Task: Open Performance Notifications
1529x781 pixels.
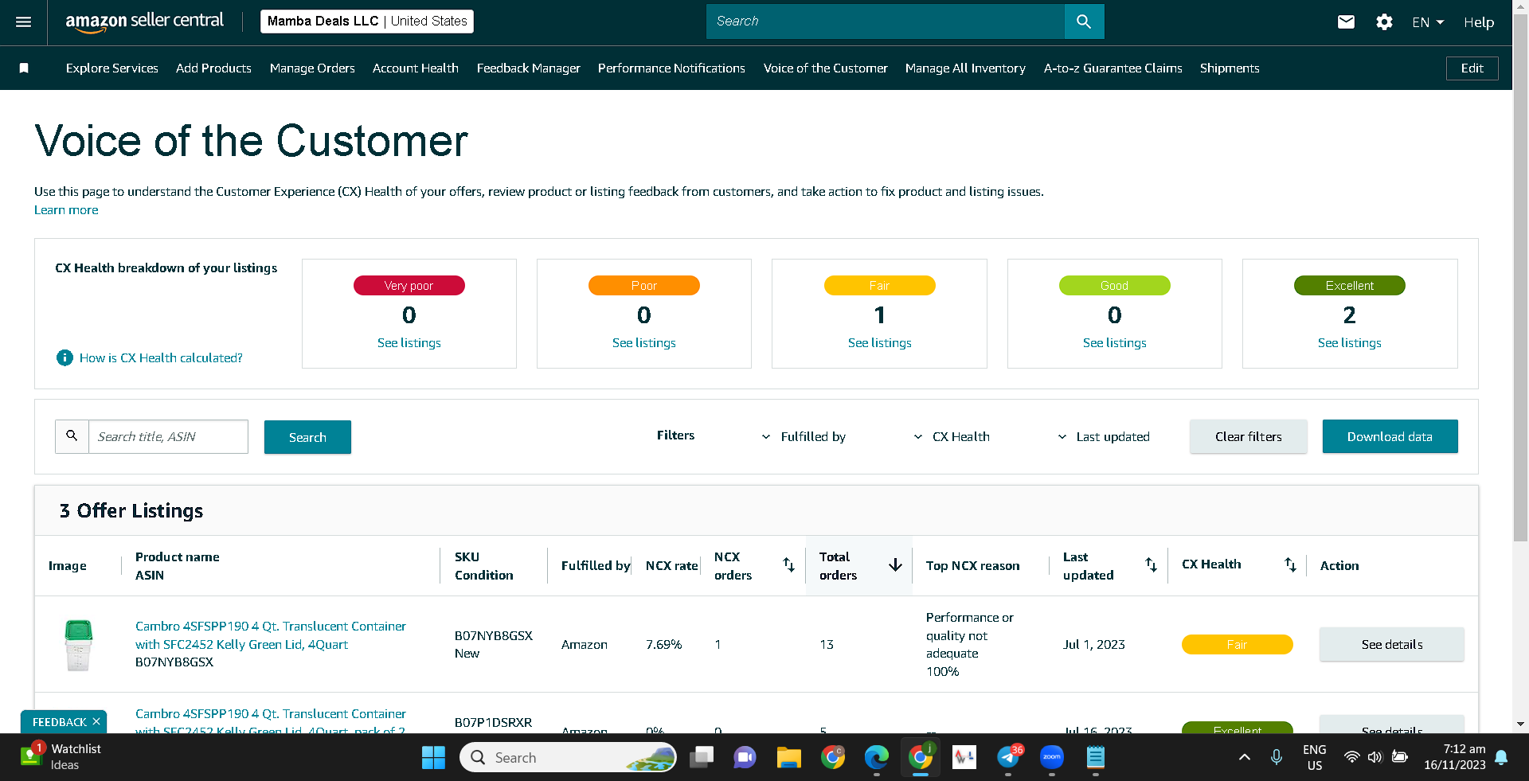Action: (671, 68)
